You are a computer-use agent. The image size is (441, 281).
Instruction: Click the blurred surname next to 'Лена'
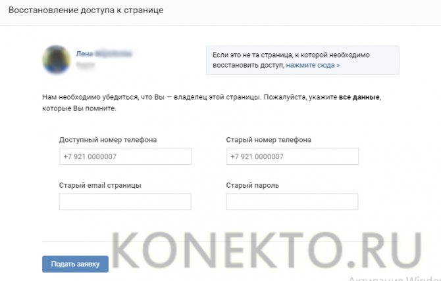click(113, 54)
